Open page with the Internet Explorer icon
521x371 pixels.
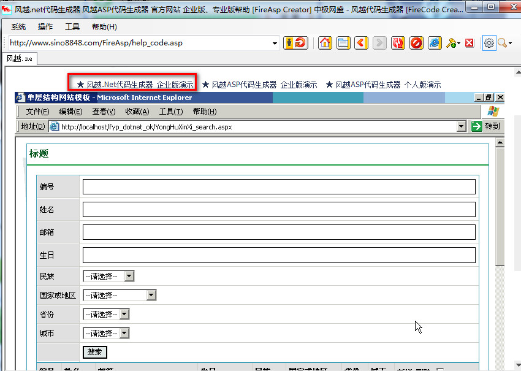tap(434, 43)
